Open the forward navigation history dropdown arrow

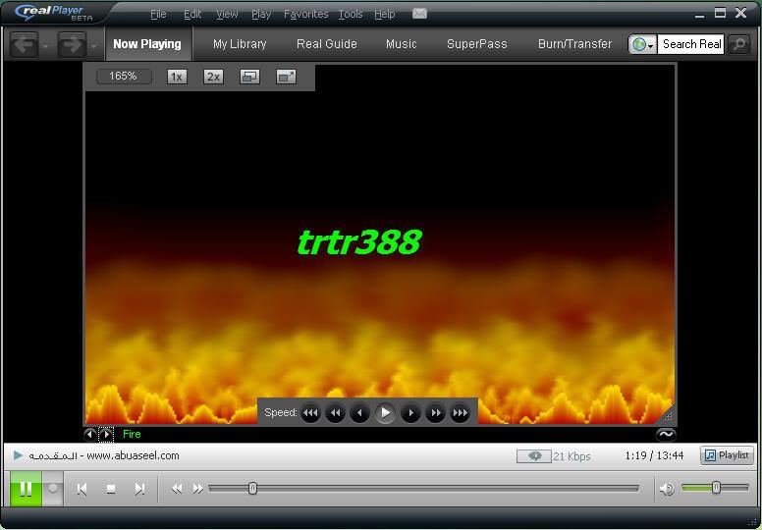(x=94, y=45)
